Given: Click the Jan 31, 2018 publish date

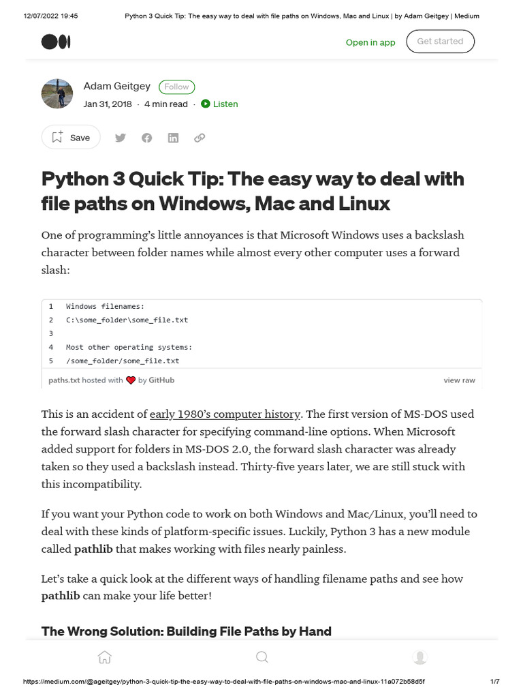Looking at the screenshot, I should (x=108, y=104).
